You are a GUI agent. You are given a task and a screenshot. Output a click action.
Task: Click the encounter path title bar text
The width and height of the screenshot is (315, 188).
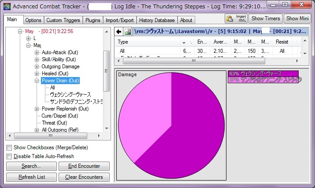220,32
